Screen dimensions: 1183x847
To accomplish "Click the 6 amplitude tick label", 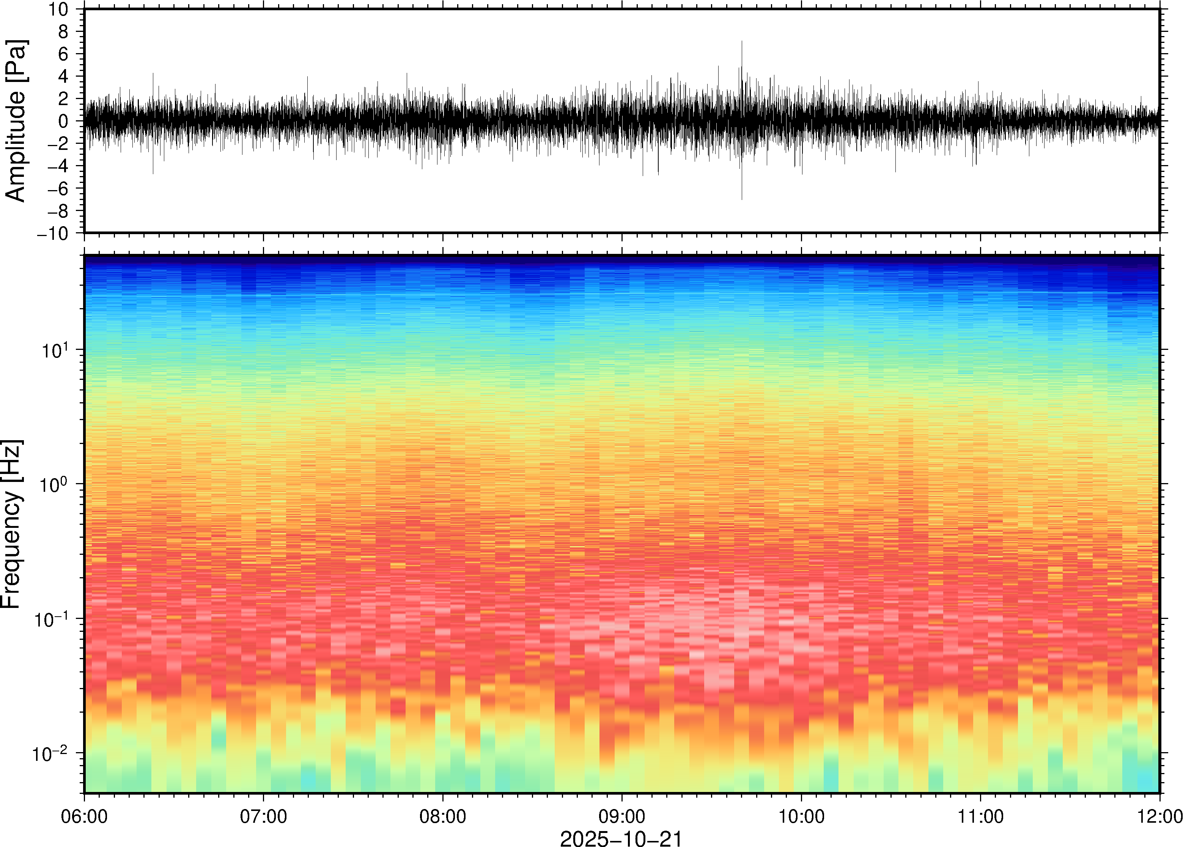I will 64,54.
